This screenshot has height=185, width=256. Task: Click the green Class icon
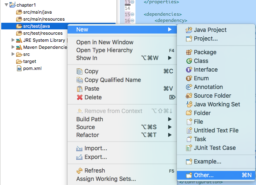pos(189,61)
